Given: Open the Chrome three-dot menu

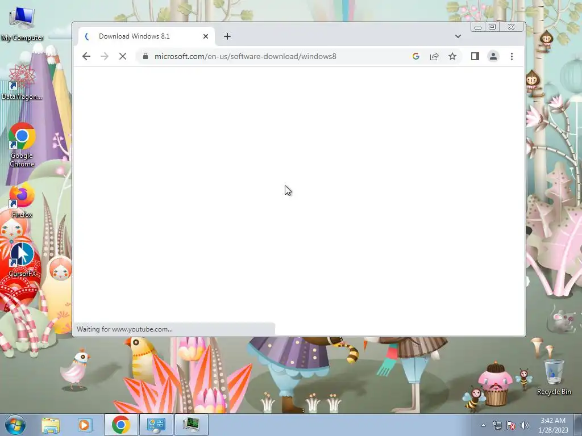Looking at the screenshot, I should coord(512,56).
